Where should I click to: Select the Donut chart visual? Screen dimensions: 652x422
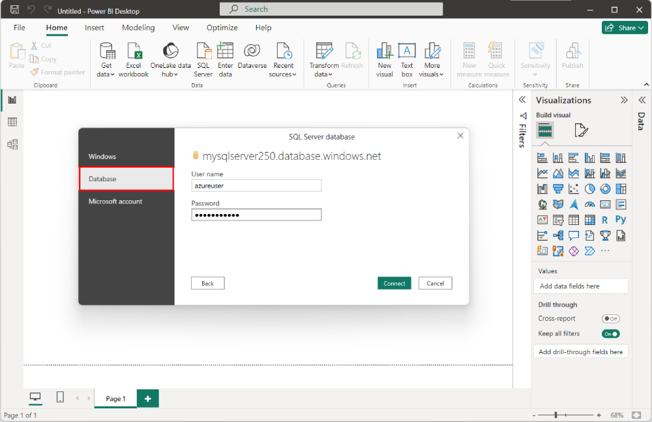606,189
